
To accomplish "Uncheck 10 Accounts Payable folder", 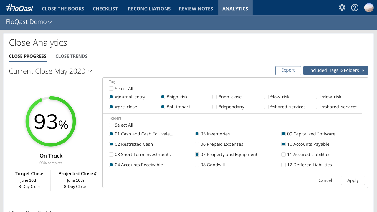I will 283,144.
